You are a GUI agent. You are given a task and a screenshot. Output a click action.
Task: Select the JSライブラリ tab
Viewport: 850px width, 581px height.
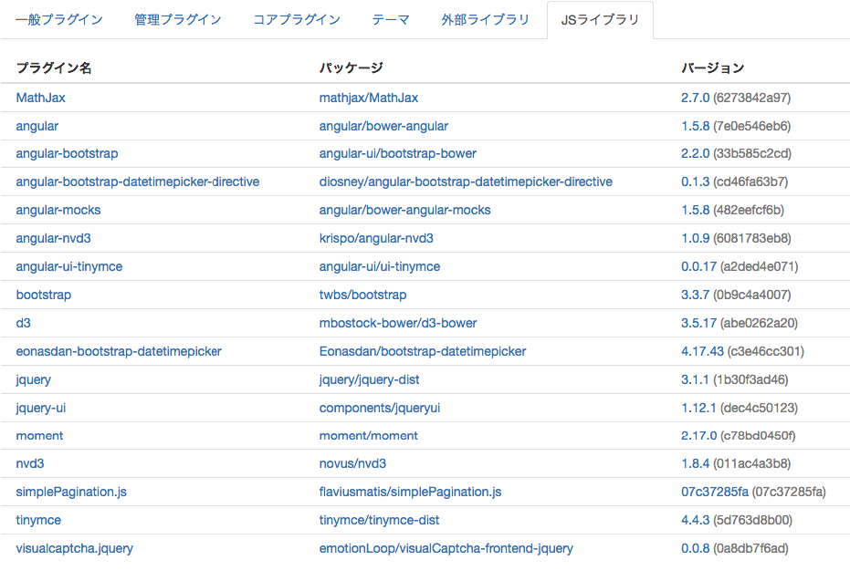(x=600, y=20)
